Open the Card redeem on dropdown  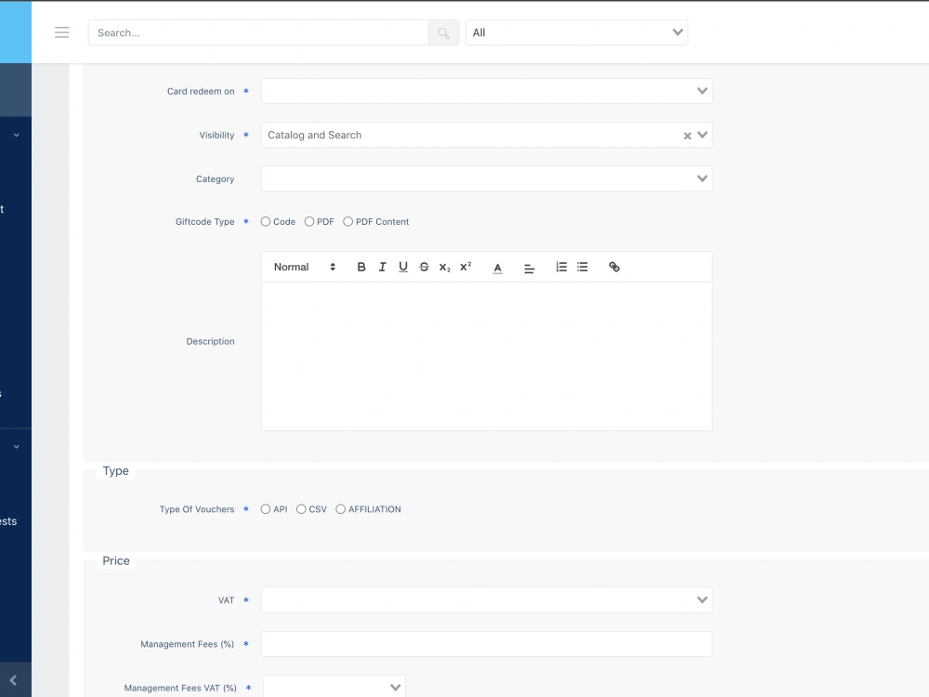click(x=487, y=91)
